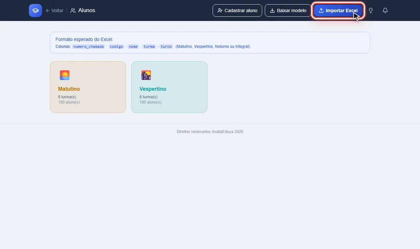This screenshot has height=249, width=420.
Task: Open the Cadastrar aluno form
Action: [x=237, y=10]
